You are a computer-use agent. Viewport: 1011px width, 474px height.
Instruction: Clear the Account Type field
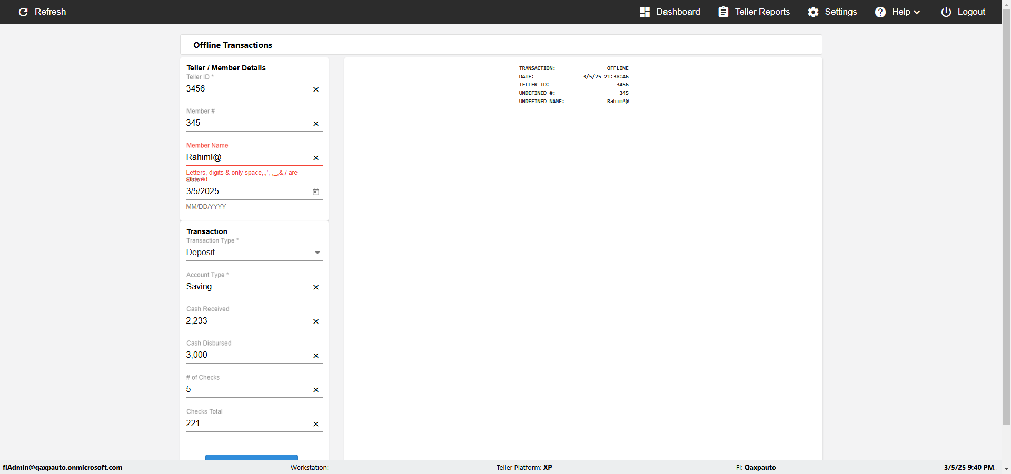(316, 287)
